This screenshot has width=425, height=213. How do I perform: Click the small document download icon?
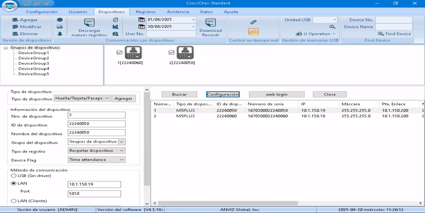pyautogui.click(x=115, y=20)
